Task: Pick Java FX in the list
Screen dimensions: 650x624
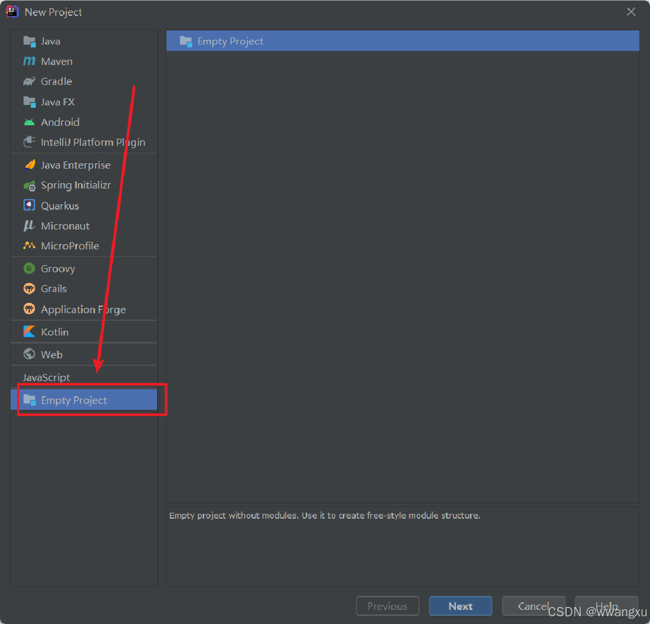Action: 84,102
